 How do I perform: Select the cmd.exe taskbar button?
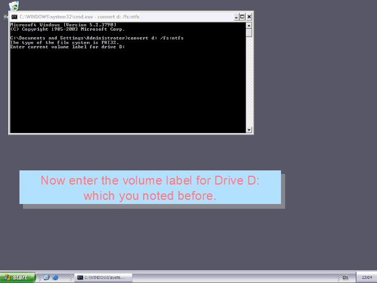(102, 277)
